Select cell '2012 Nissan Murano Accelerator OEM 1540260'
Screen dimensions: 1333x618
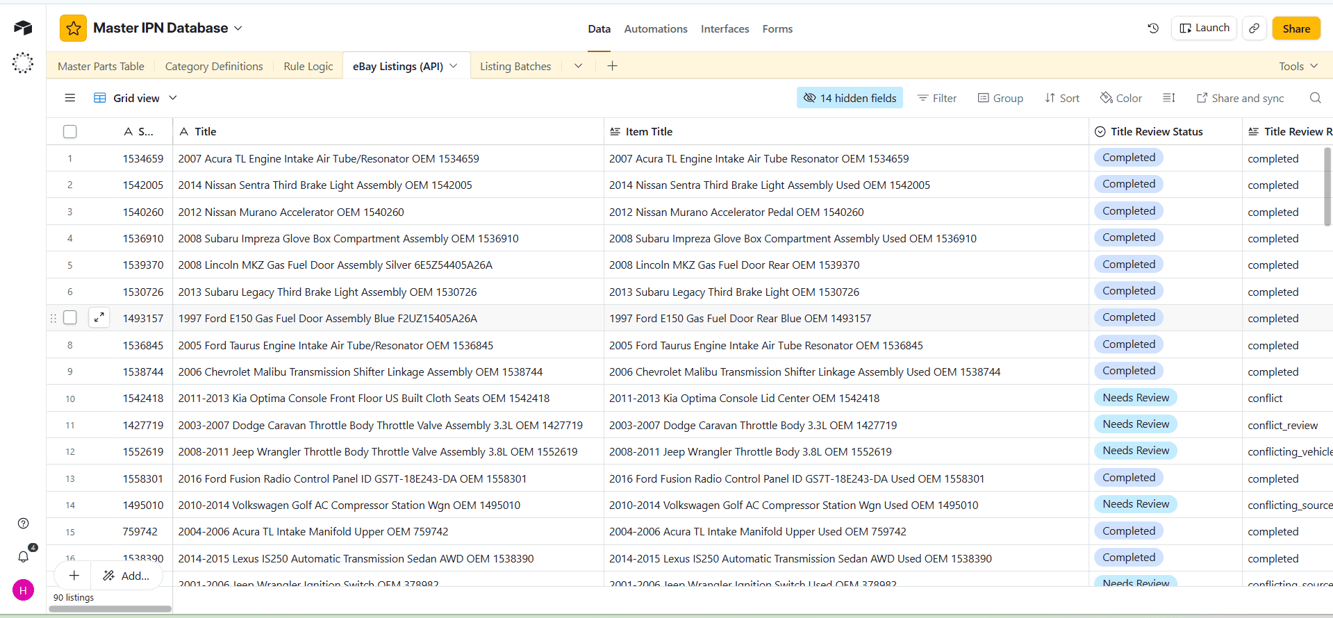point(388,212)
